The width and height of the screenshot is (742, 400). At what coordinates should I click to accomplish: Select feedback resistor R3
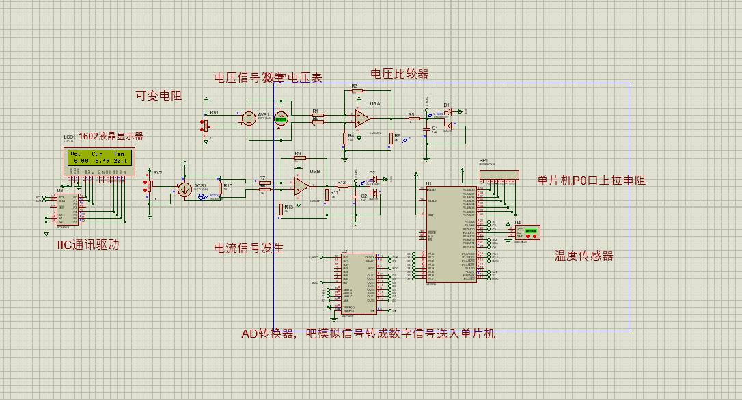[x=357, y=90]
